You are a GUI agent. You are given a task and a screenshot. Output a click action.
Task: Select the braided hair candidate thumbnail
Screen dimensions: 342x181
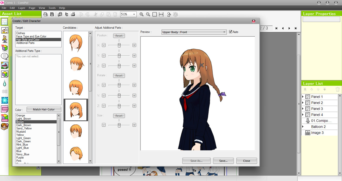(x=76, y=110)
